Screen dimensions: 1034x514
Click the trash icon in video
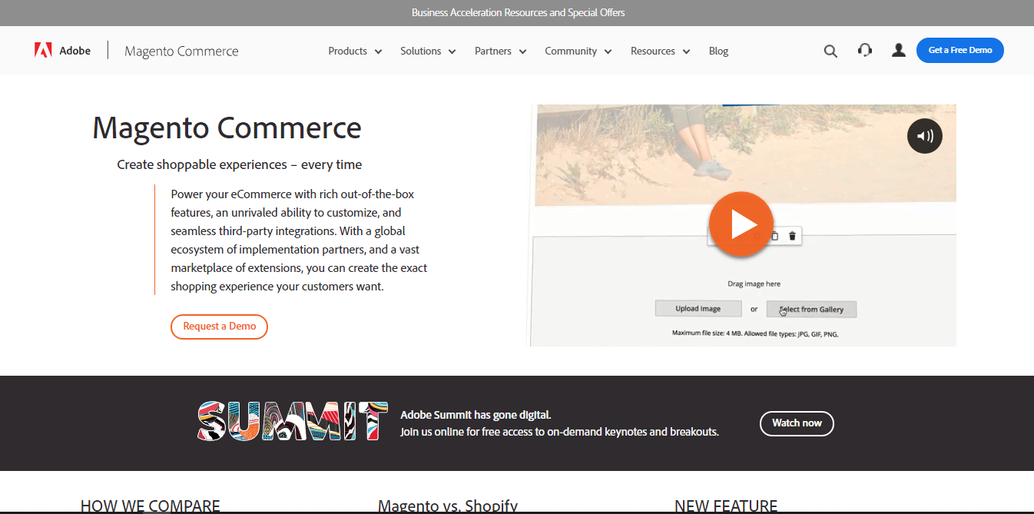(792, 236)
